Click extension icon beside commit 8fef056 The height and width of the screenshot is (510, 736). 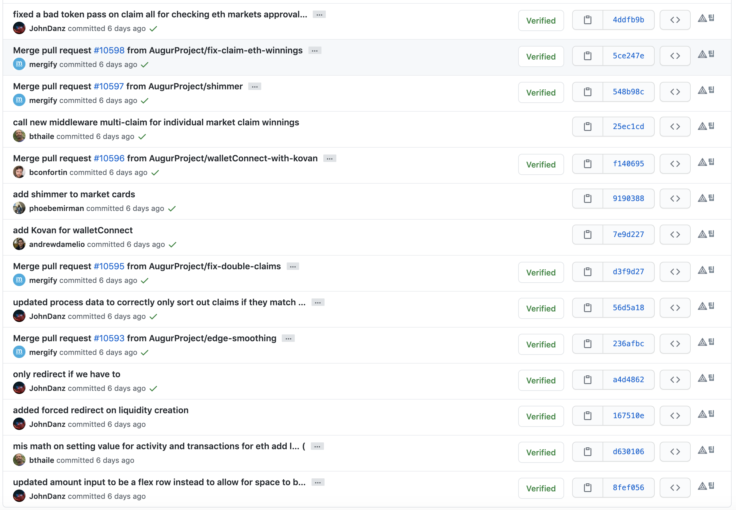706,486
